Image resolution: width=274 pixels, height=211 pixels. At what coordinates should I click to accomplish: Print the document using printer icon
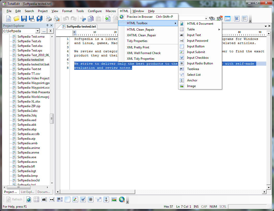pos(49,19)
